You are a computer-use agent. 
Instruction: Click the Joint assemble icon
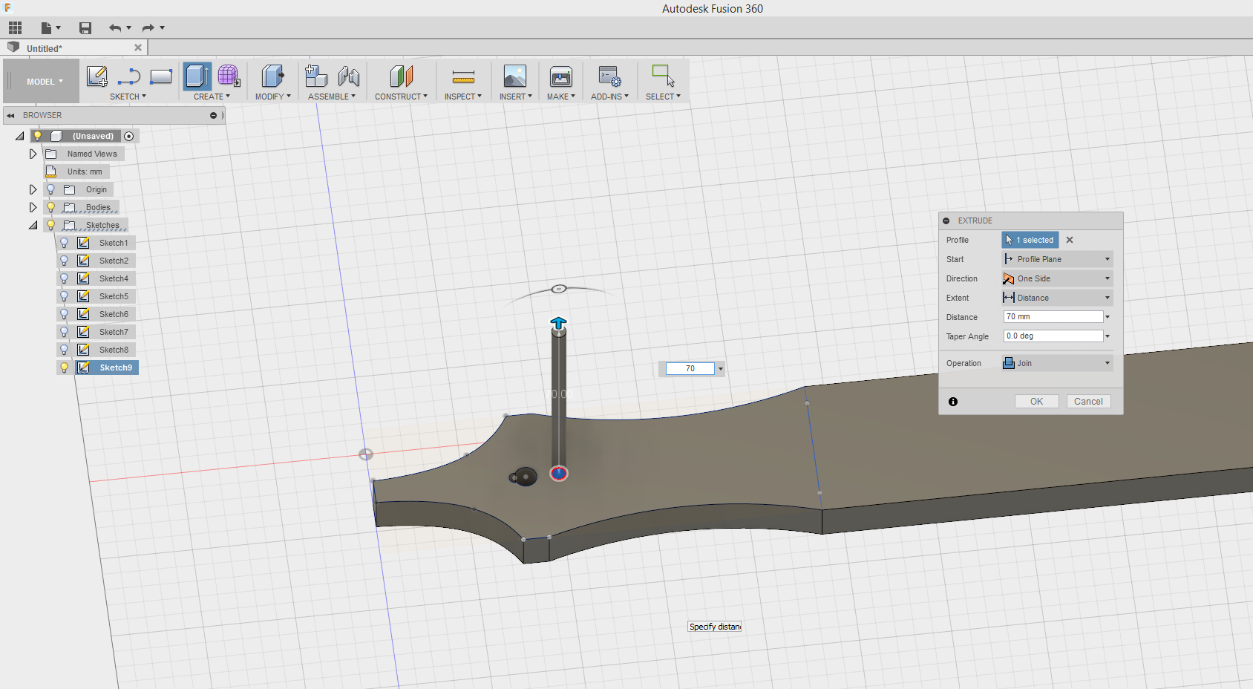pos(348,76)
